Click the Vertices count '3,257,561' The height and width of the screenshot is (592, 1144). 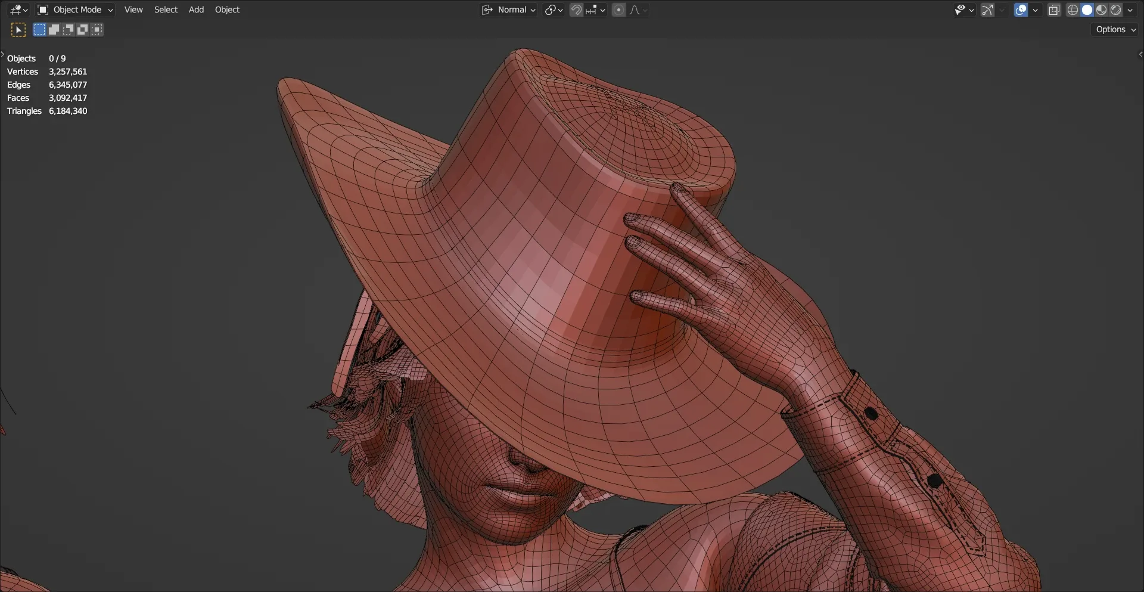68,72
